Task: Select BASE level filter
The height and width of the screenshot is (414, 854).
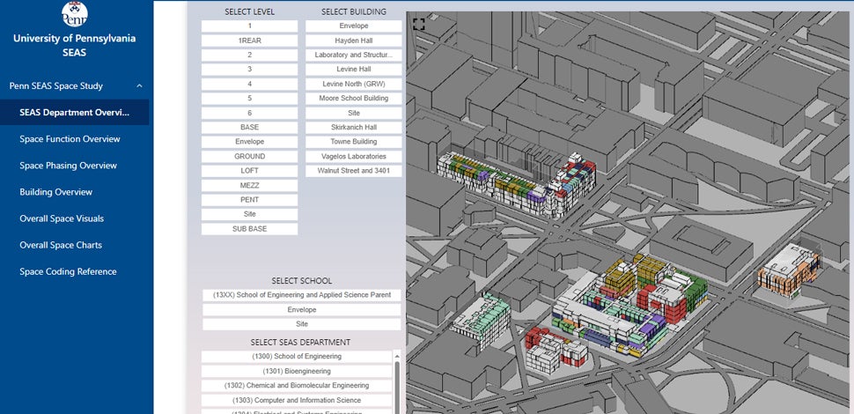Action: (249, 128)
